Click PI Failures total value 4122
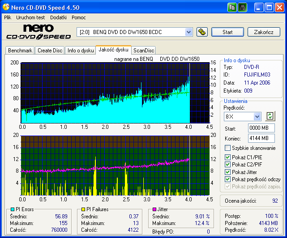This screenshot has width=287, height=238. point(133,230)
